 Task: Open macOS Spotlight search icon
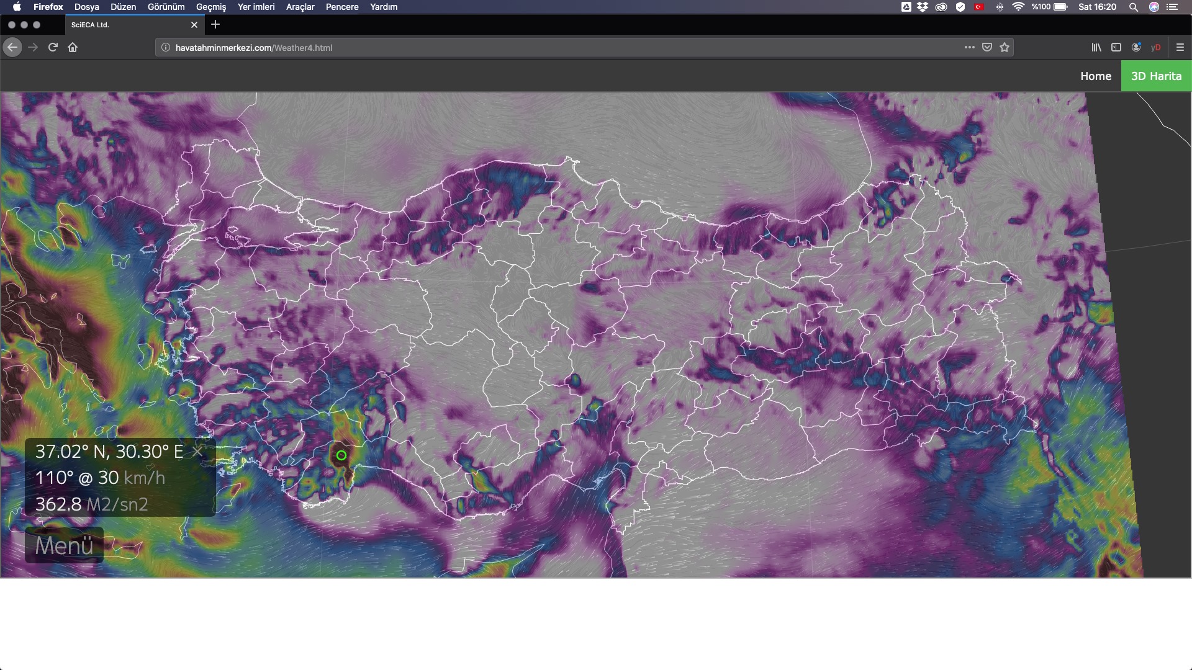point(1134,7)
